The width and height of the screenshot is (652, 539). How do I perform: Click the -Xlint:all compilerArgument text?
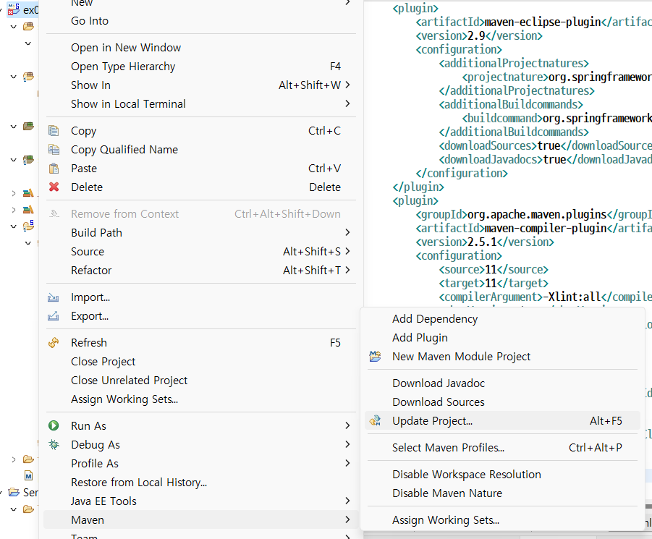coord(572,297)
